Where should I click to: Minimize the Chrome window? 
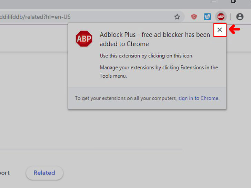[x=214, y=1]
